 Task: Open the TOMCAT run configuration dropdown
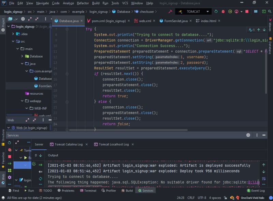click(x=207, y=11)
